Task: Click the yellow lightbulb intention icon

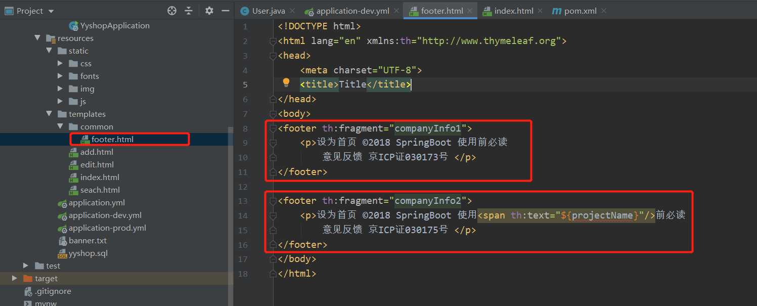Action: [286, 82]
